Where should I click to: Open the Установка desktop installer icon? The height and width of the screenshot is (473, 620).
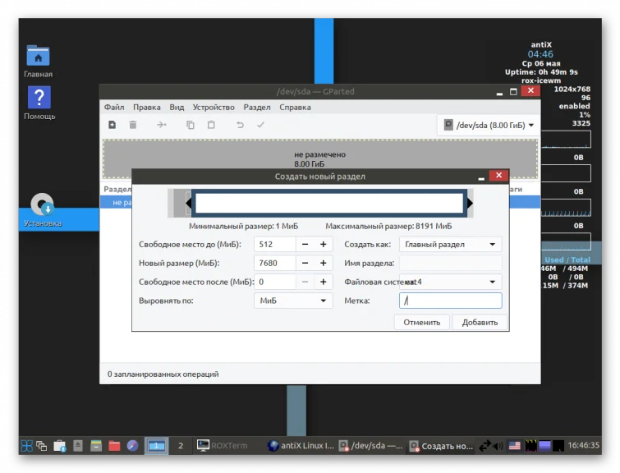[43, 210]
